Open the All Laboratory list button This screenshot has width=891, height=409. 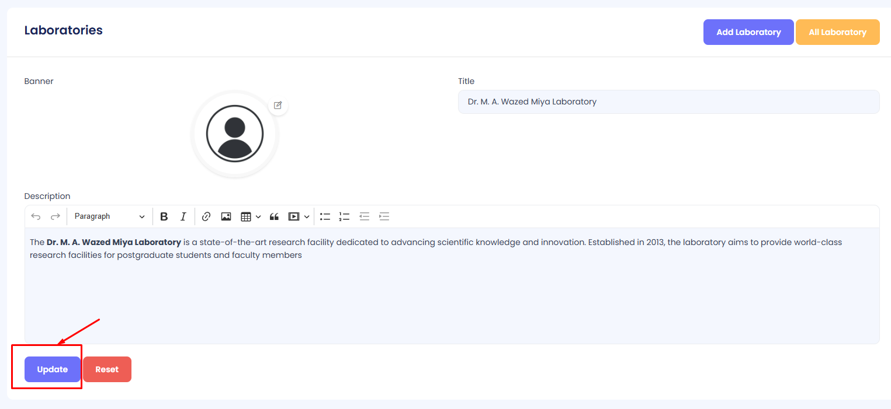[837, 32]
